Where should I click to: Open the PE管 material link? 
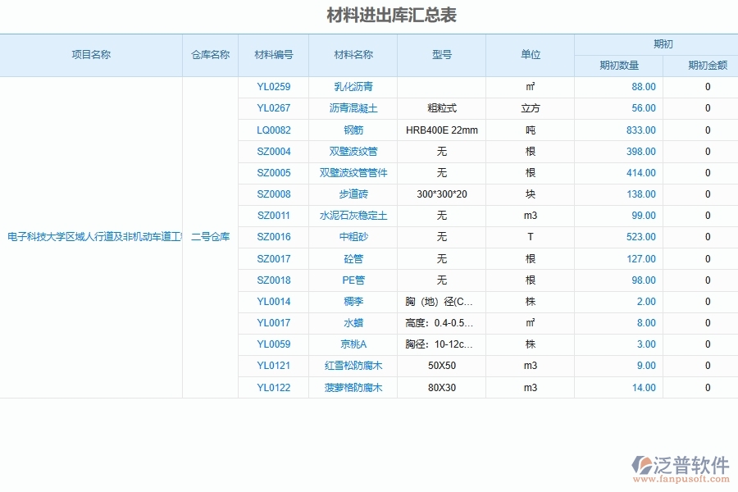354,280
